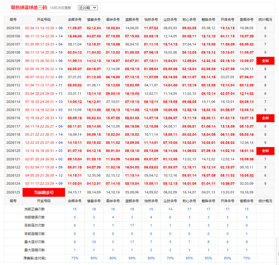Click draw numbers 02 04 13 14 15 30 + 08
Screen dimensions: 279x265
(44, 28)
